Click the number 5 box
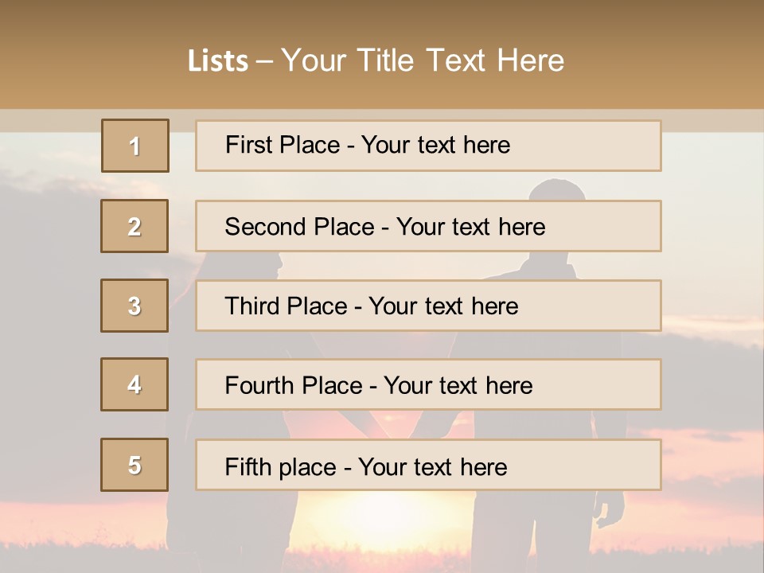The width and height of the screenshot is (764, 573). (x=134, y=465)
